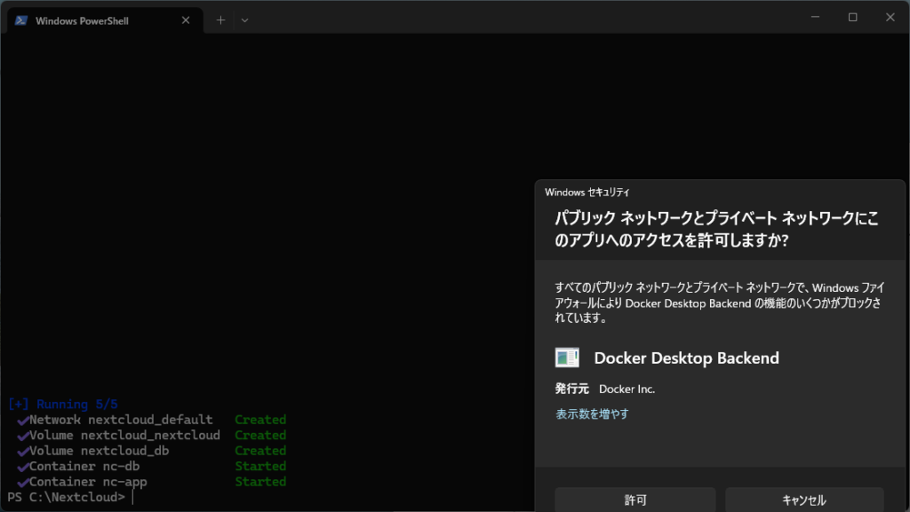Open a new terminal tab with plus
The width and height of the screenshot is (910, 512).
220,20
